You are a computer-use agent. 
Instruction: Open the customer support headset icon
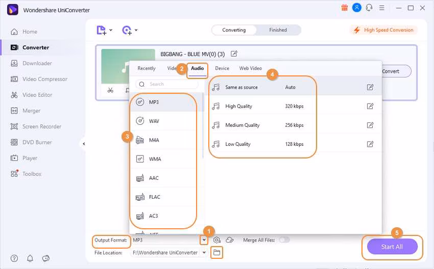[369, 8]
